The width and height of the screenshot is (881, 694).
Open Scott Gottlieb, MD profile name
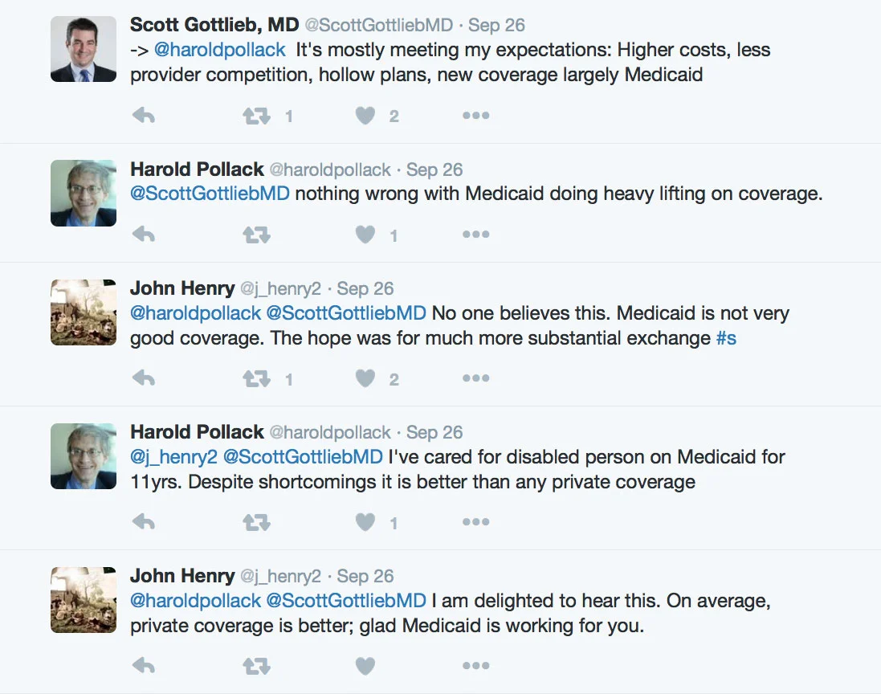[x=214, y=26]
